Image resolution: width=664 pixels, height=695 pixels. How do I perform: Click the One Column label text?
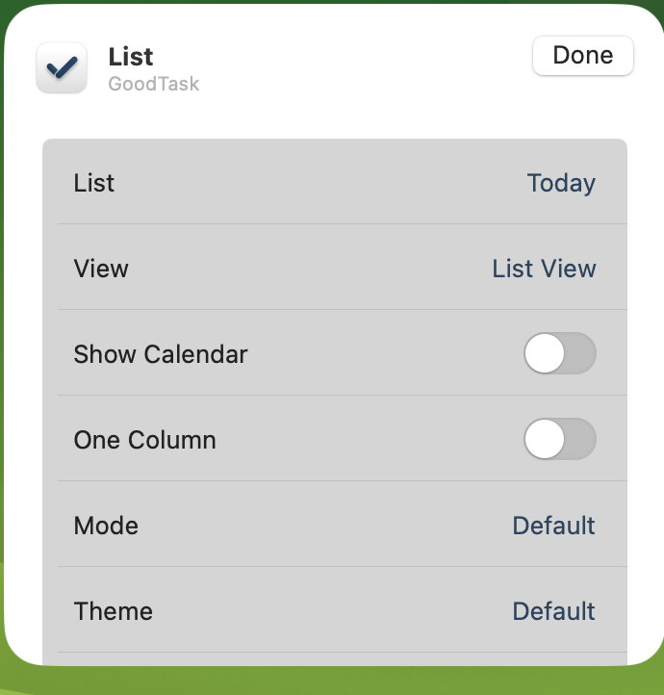145,440
